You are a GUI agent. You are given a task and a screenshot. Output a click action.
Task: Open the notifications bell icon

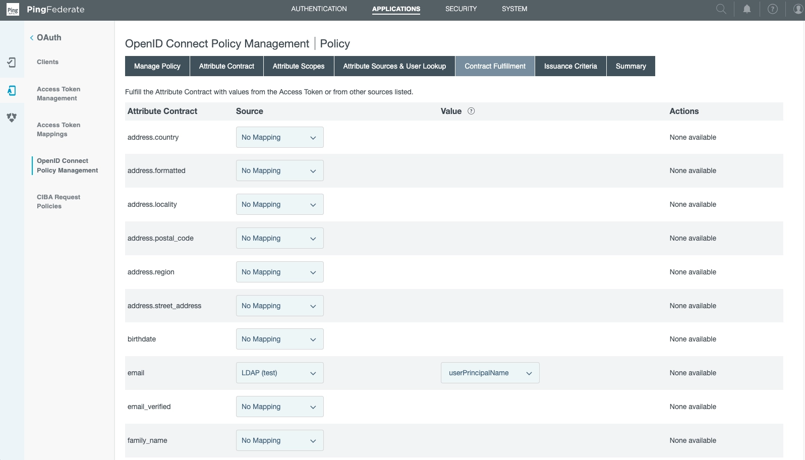click(x=747, y=9)
